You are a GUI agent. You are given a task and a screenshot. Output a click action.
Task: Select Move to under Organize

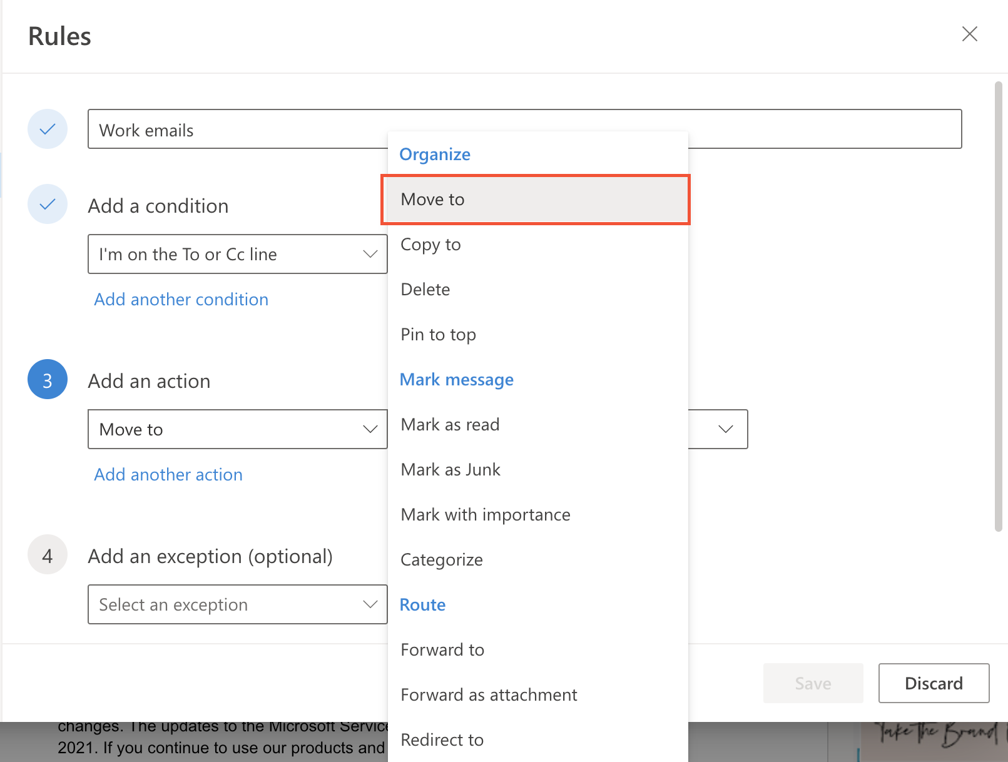coord(432,199)
